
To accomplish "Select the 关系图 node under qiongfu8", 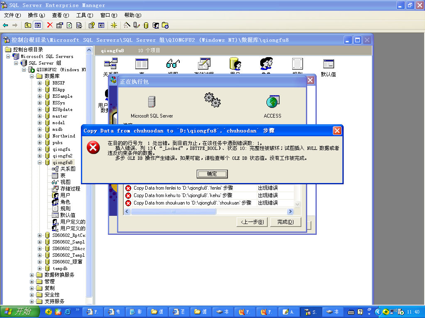I will point(68,169).
